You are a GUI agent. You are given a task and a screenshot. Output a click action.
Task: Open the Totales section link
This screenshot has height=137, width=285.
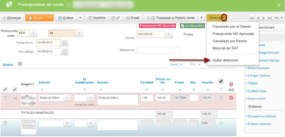[253, 83]
